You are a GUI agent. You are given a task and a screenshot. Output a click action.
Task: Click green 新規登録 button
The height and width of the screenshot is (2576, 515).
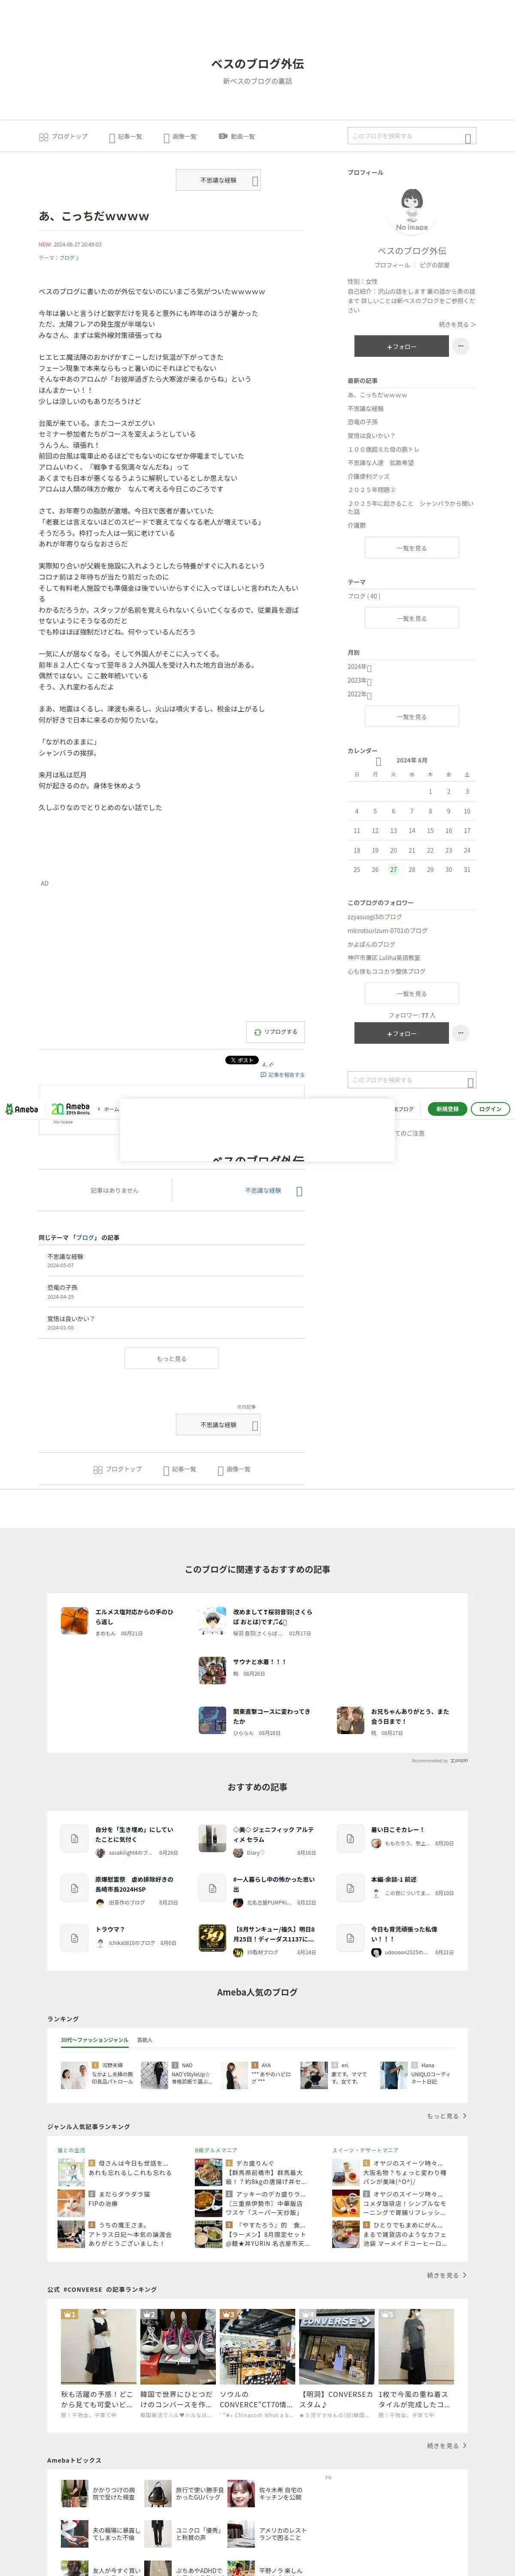[x=447, y=1109]
